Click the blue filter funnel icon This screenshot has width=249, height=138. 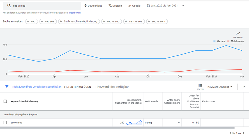point(7,87)
